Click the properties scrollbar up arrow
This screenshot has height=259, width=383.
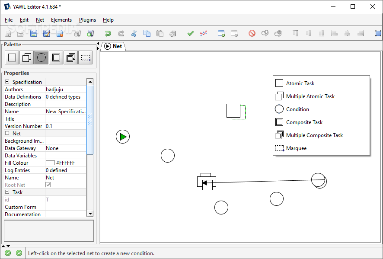point(90,82)
